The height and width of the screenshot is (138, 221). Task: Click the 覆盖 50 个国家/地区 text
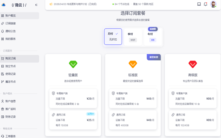click(143, 4)
